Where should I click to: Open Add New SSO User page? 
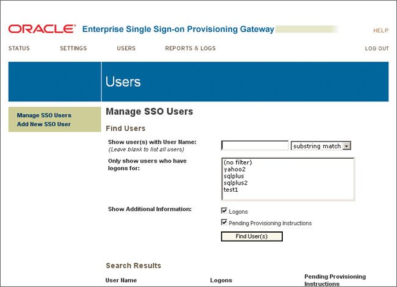(x=44, y=125)
